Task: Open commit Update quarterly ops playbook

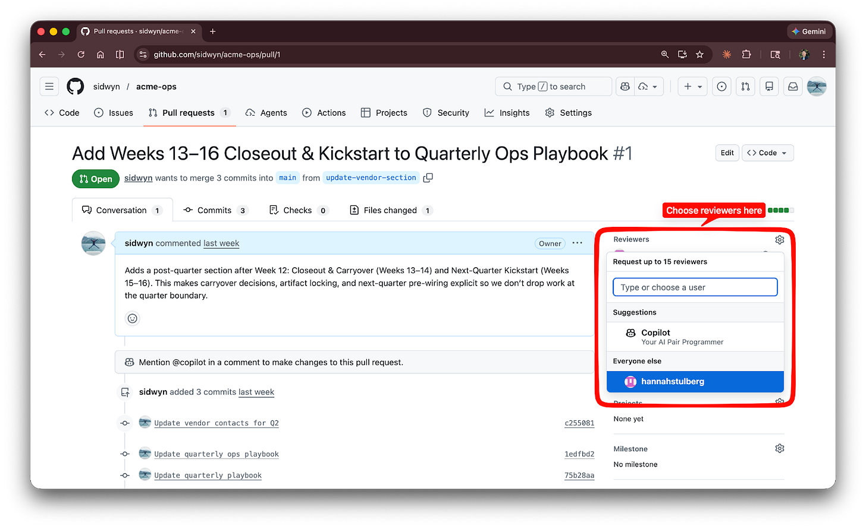Action: [216, 454]
